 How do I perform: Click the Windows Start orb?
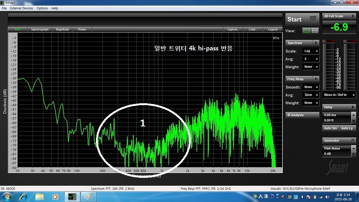point(7,197)
